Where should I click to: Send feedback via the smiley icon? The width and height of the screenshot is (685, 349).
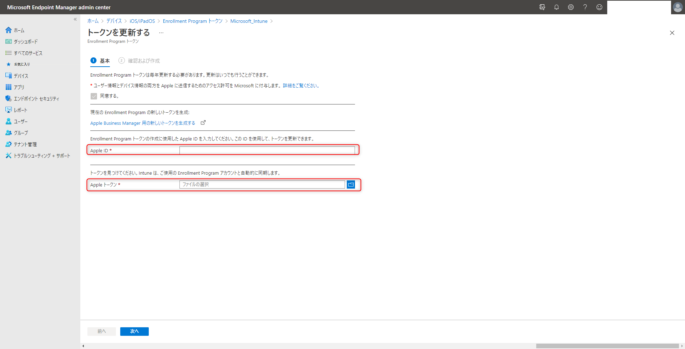pos(599,7)
